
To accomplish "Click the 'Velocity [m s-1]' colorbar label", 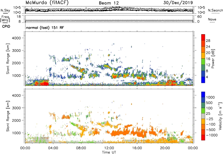I will pyautogui.click(x=220, y=116).
